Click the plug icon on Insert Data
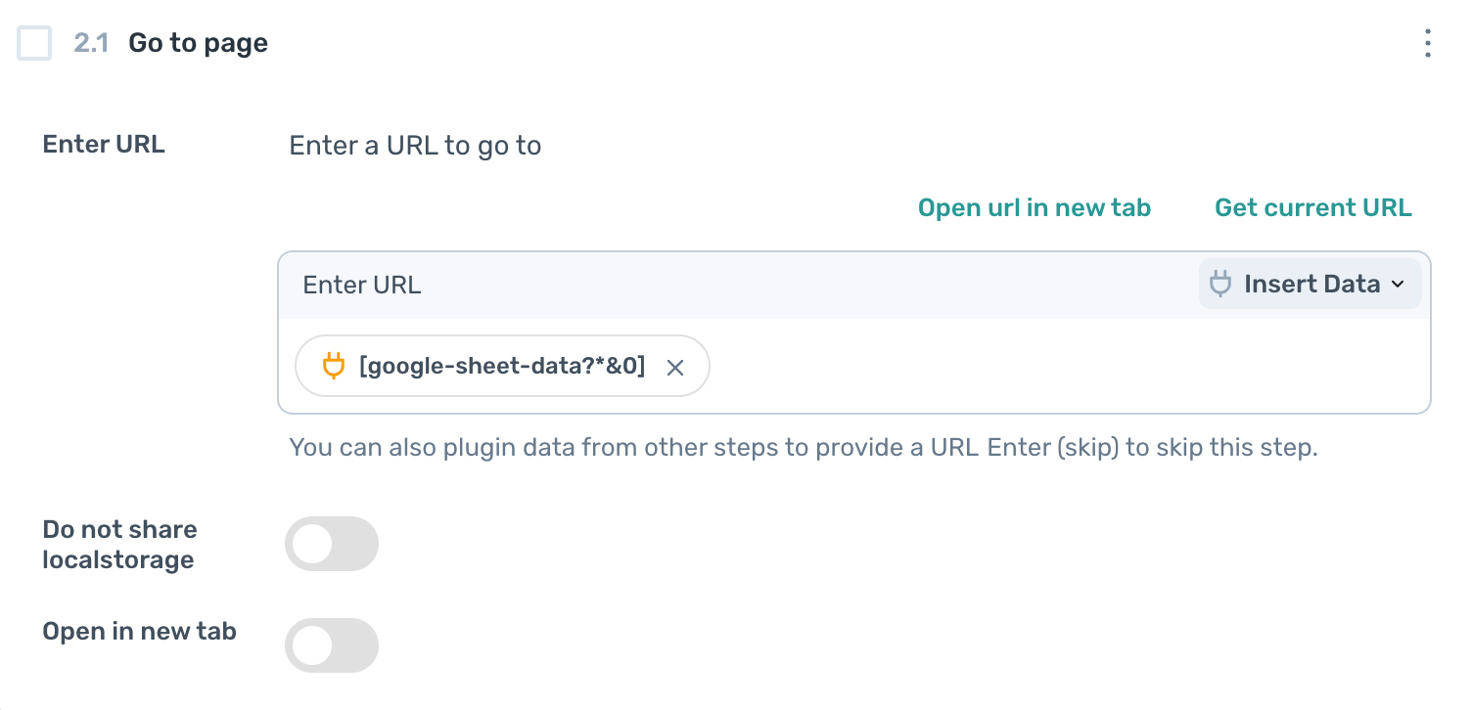 tap(1220, 284)
